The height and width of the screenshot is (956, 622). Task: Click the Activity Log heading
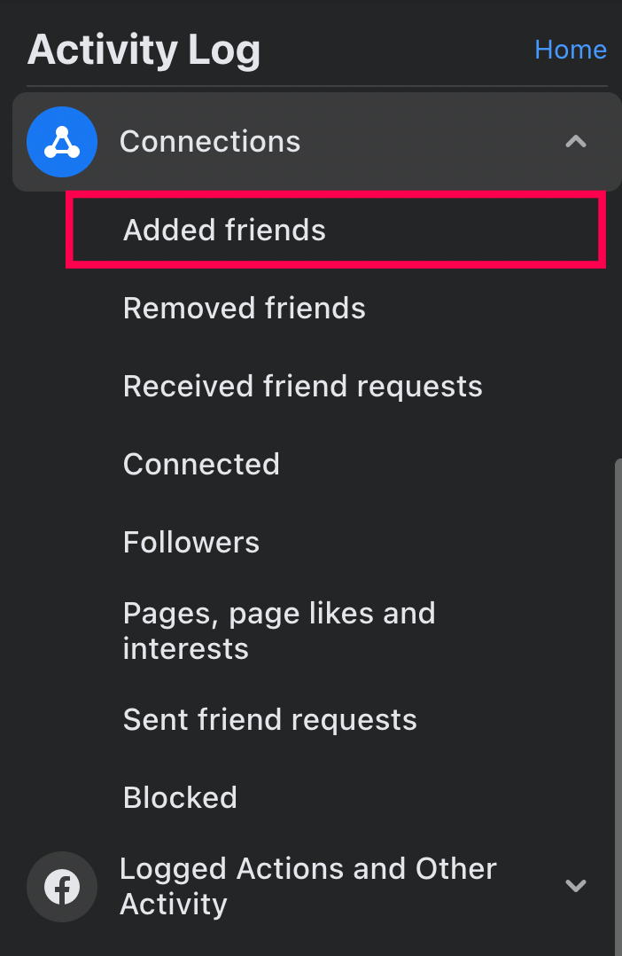click(144, 50)
